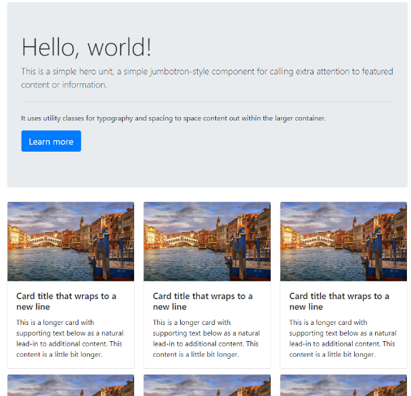Click the Hello, world! heading
Viewport: 411px width, 396px height.
(x=87, y=47)
